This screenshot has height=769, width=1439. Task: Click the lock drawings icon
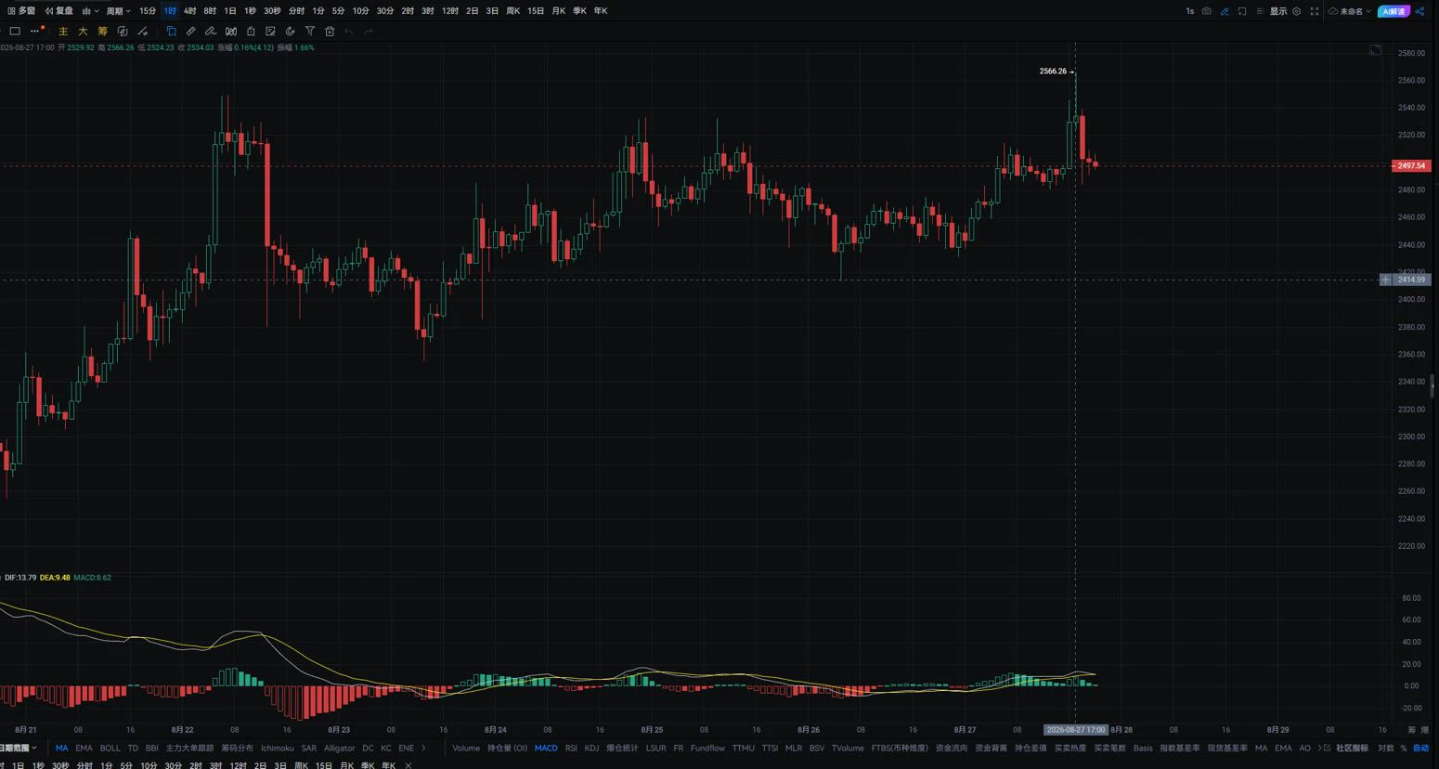click(x=251, y=32)
